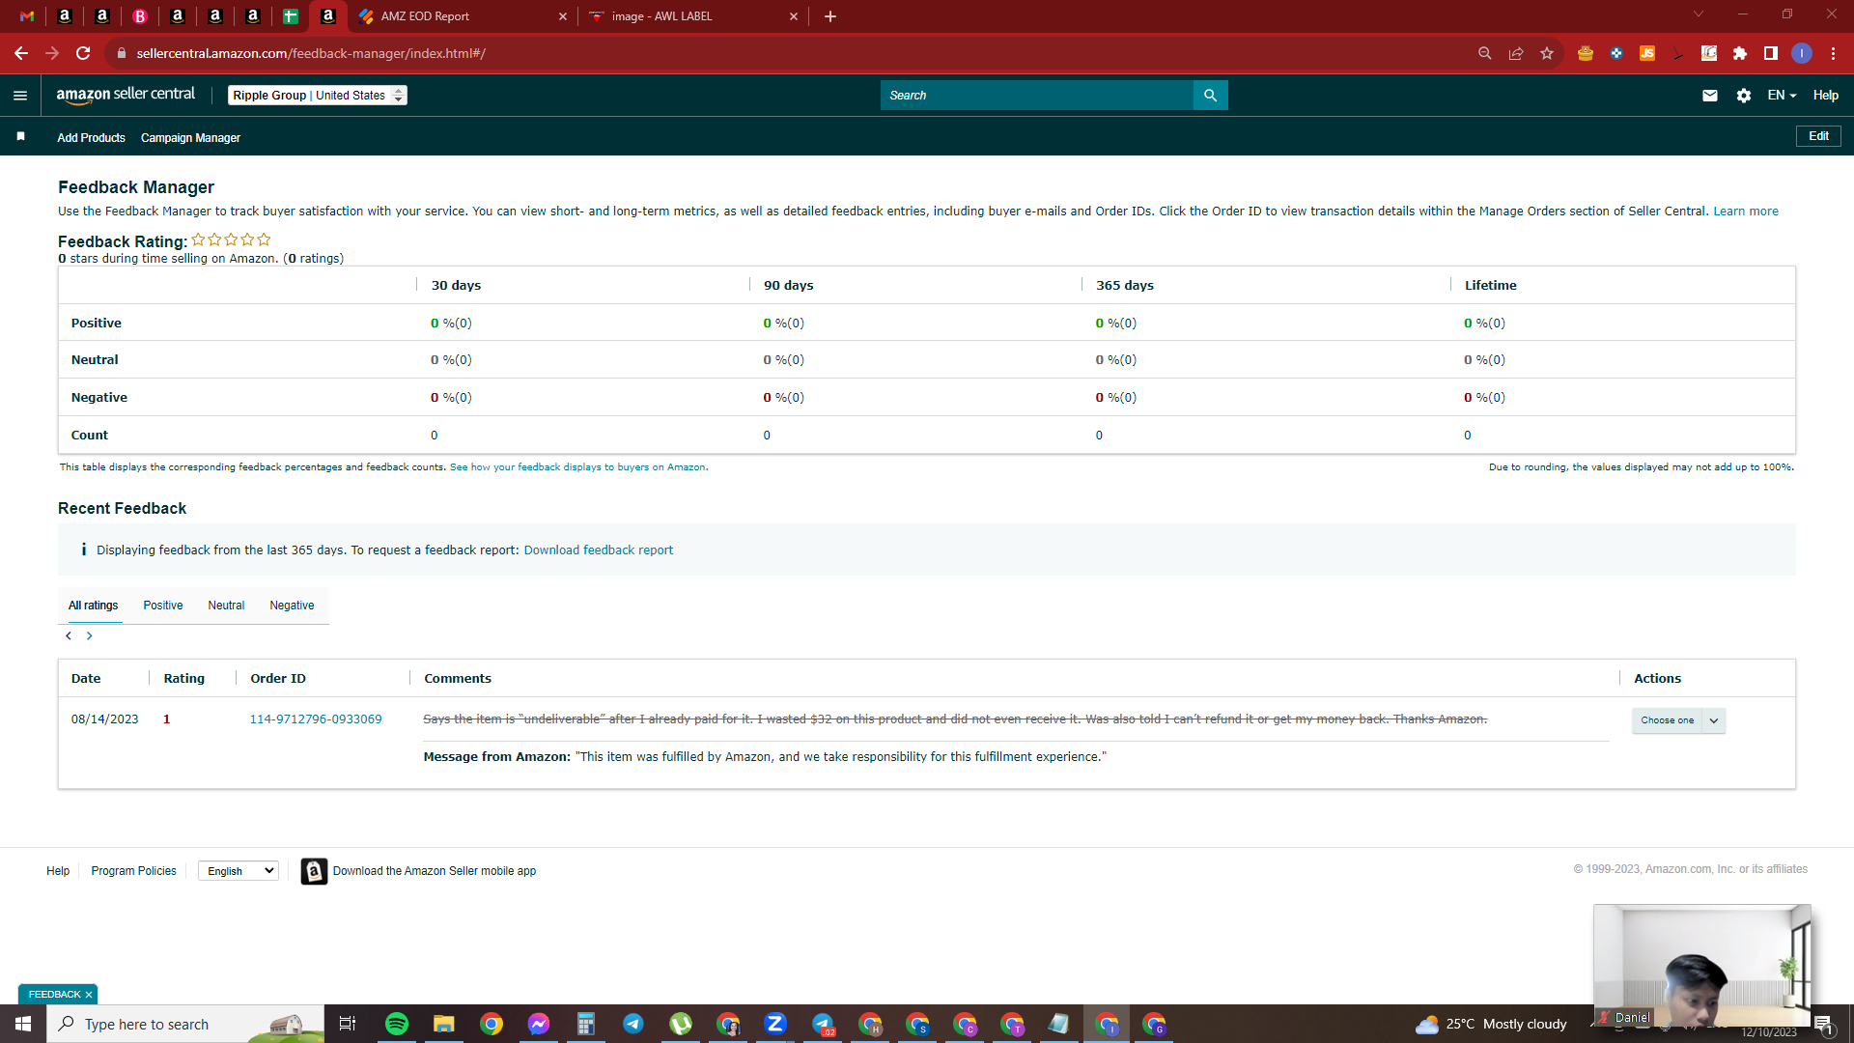
Task: Switch to the Negative feedback tab
Action: coord(292,606)
